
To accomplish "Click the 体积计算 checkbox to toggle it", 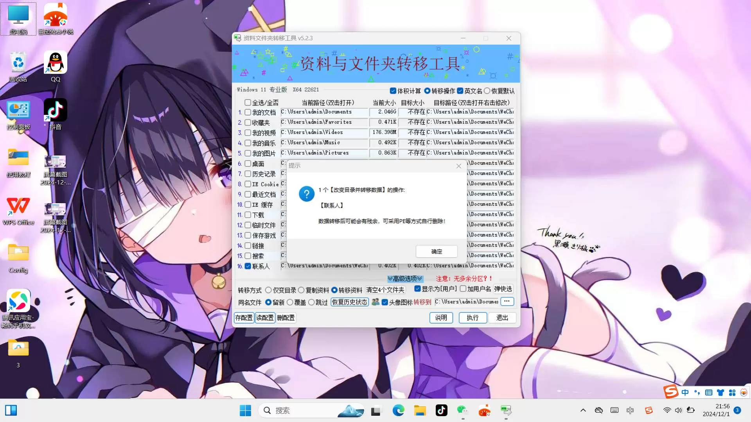I will (393, 91).
